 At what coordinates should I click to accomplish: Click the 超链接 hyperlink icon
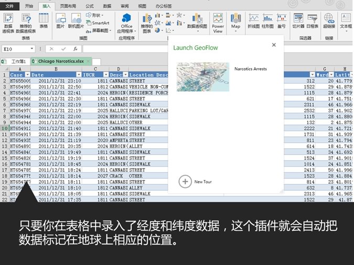click(329, 20)
